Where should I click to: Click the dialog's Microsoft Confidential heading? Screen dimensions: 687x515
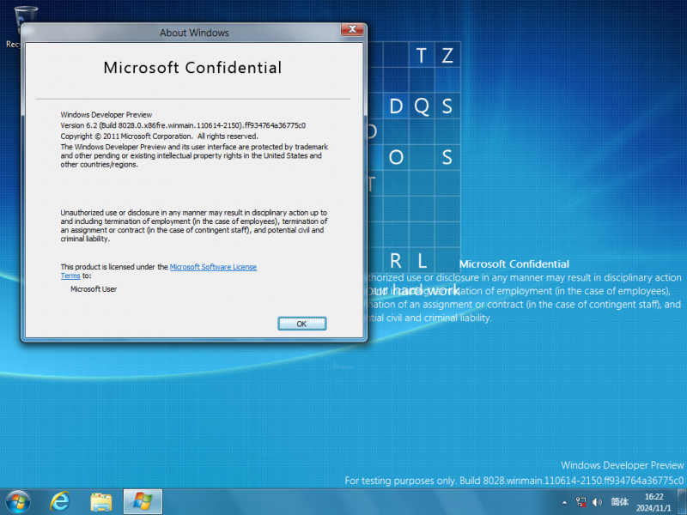(192, 68)
